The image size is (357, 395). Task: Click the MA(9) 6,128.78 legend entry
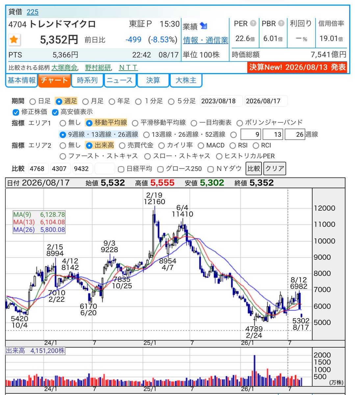[x=39, y=215]
